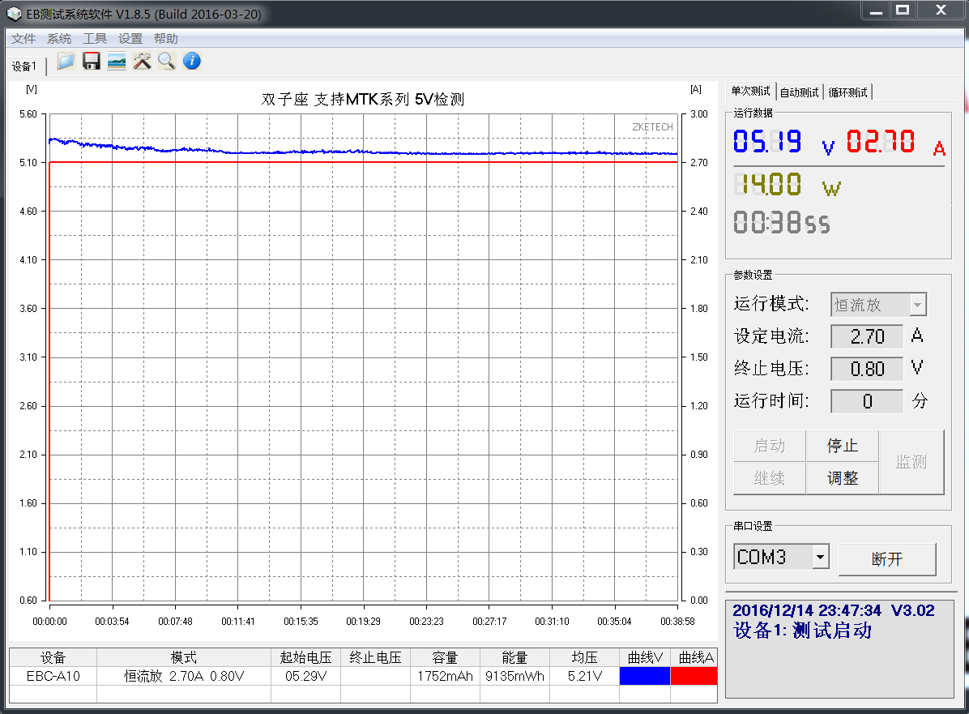Open the dropdown arrow next to 恒流放
This screenshot has height=714, width=969.
point(918,304)
